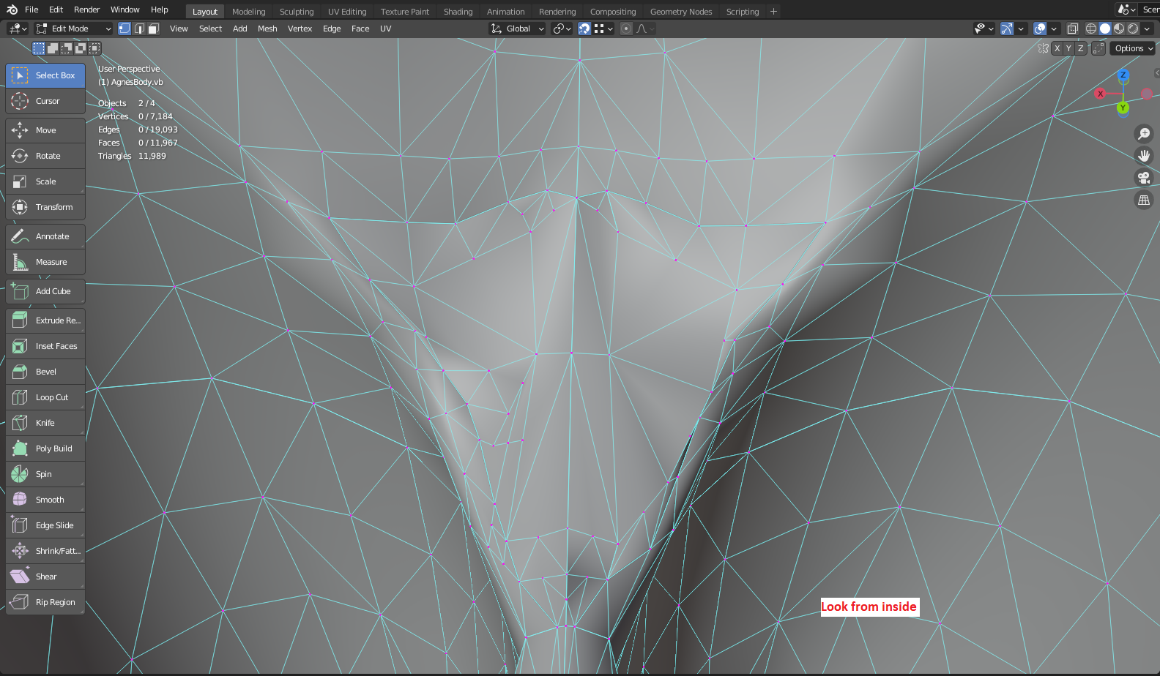Screen dimensions: 1160x676
Task: Enable edge select mode
Action: tap(139, 29)
